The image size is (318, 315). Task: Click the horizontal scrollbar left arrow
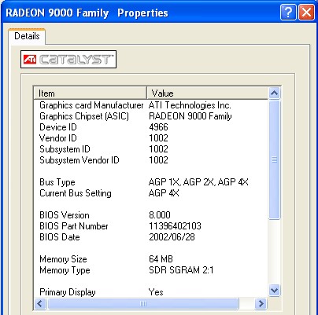coord(40,303)
